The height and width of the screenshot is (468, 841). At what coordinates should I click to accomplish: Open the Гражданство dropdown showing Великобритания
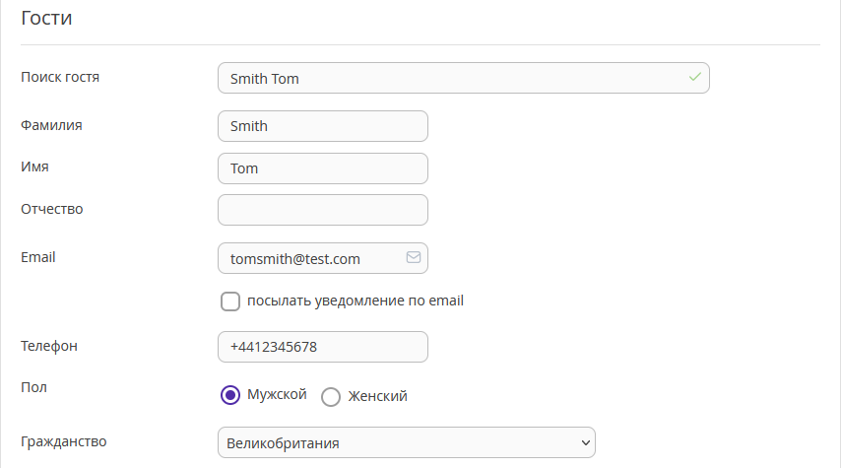point(407,442)
